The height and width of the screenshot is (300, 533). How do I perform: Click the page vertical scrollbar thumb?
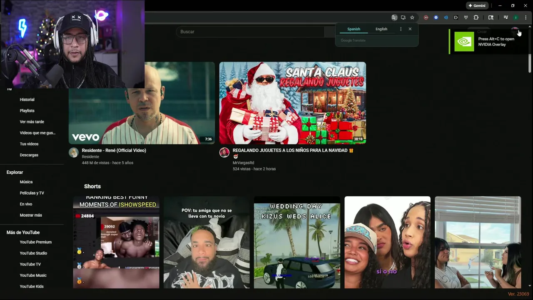coord(530,62)
